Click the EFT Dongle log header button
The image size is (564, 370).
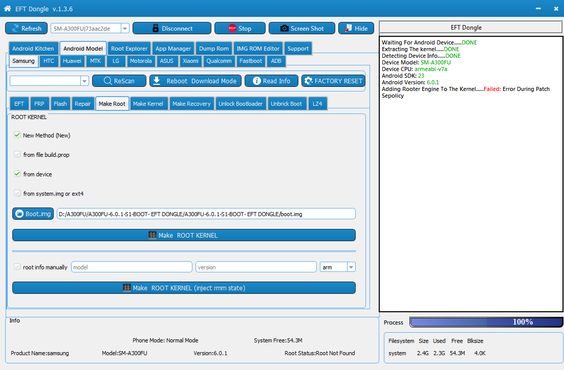coord(471,27)
